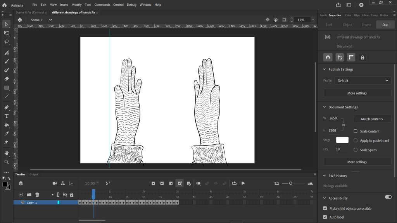Collapse the Document Settings section
The width and height of the screenshot is (397, 223).
(x=325, y=107)
